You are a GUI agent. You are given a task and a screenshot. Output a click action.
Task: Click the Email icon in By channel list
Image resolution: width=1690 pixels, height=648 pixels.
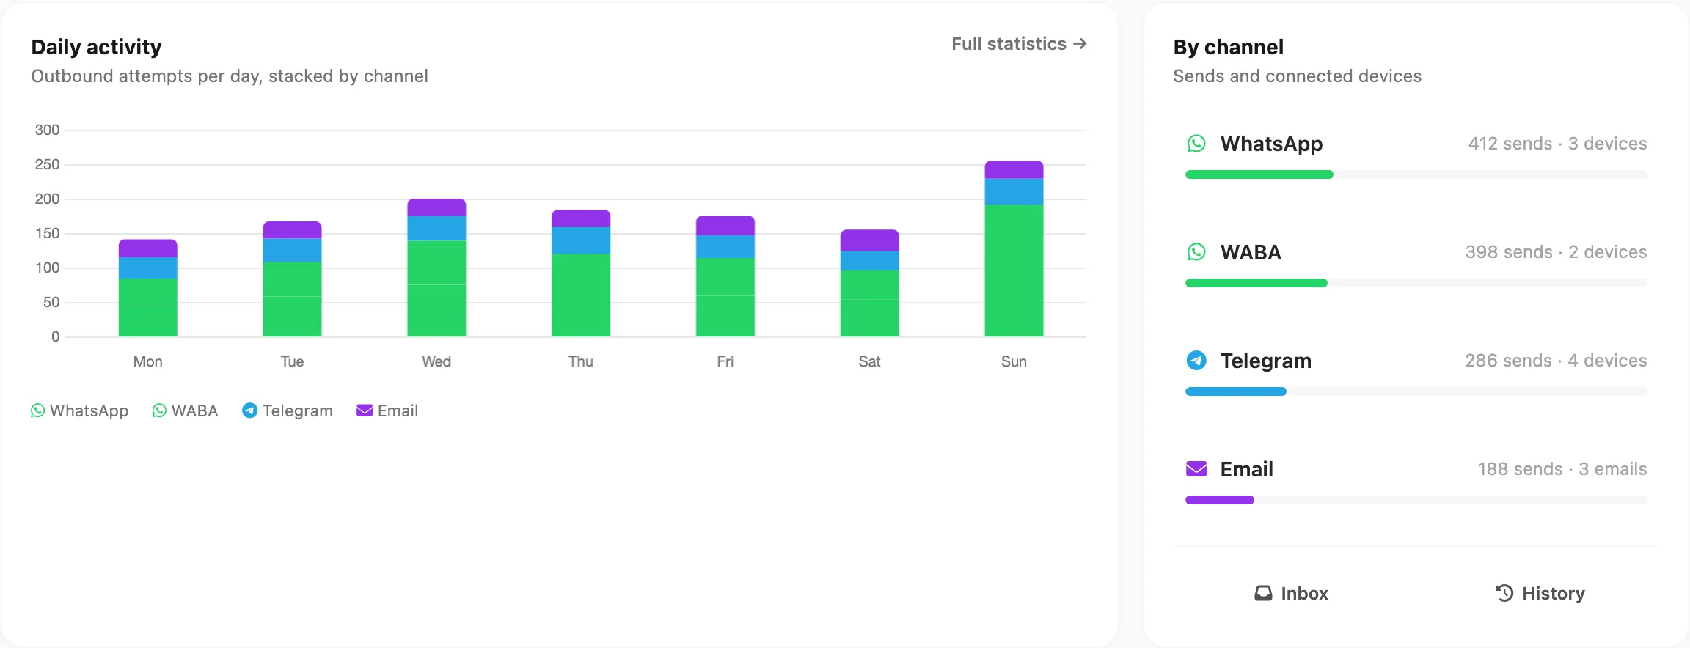[1196, 469]
